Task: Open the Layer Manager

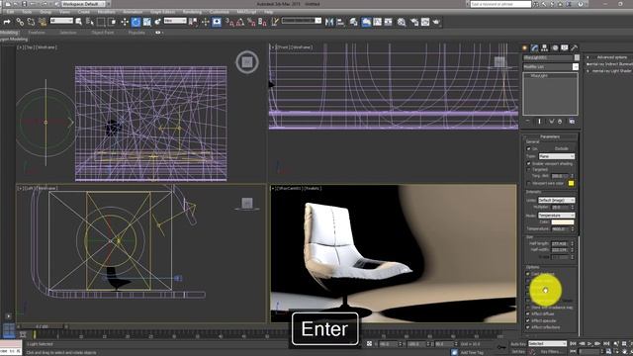Action: [354, 22]
